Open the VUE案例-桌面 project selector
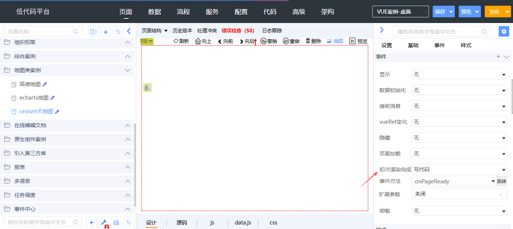 pos(400,12)
